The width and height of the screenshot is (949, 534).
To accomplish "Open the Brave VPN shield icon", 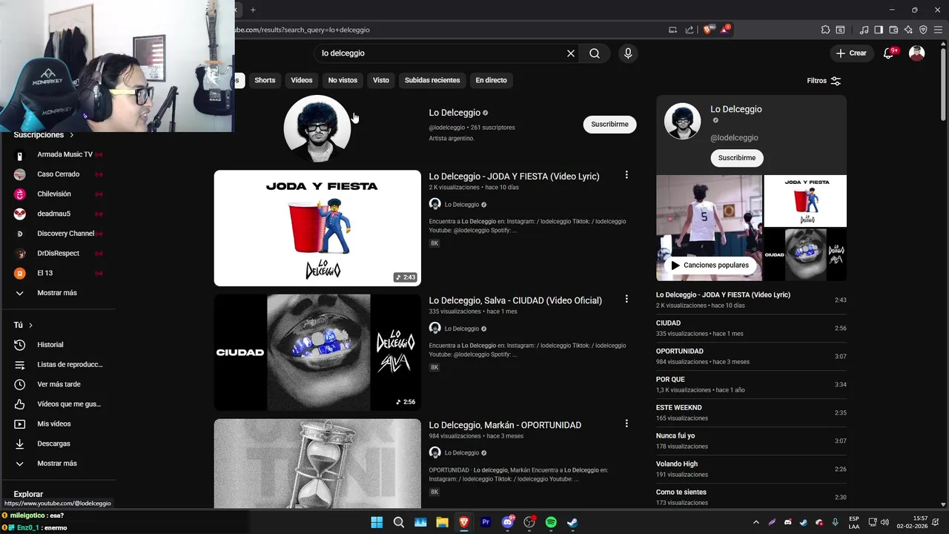I will point(923,30).
